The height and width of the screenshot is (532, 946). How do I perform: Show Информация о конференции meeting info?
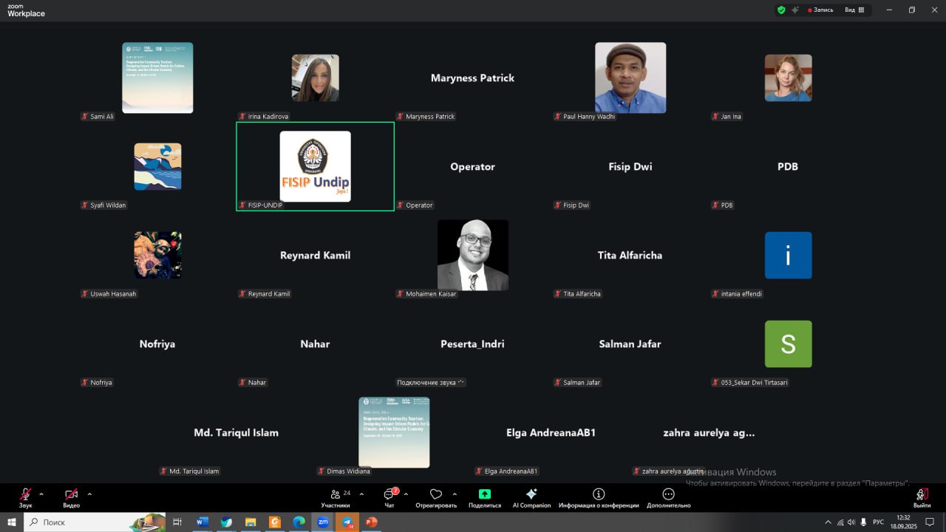tap(599, 496)
